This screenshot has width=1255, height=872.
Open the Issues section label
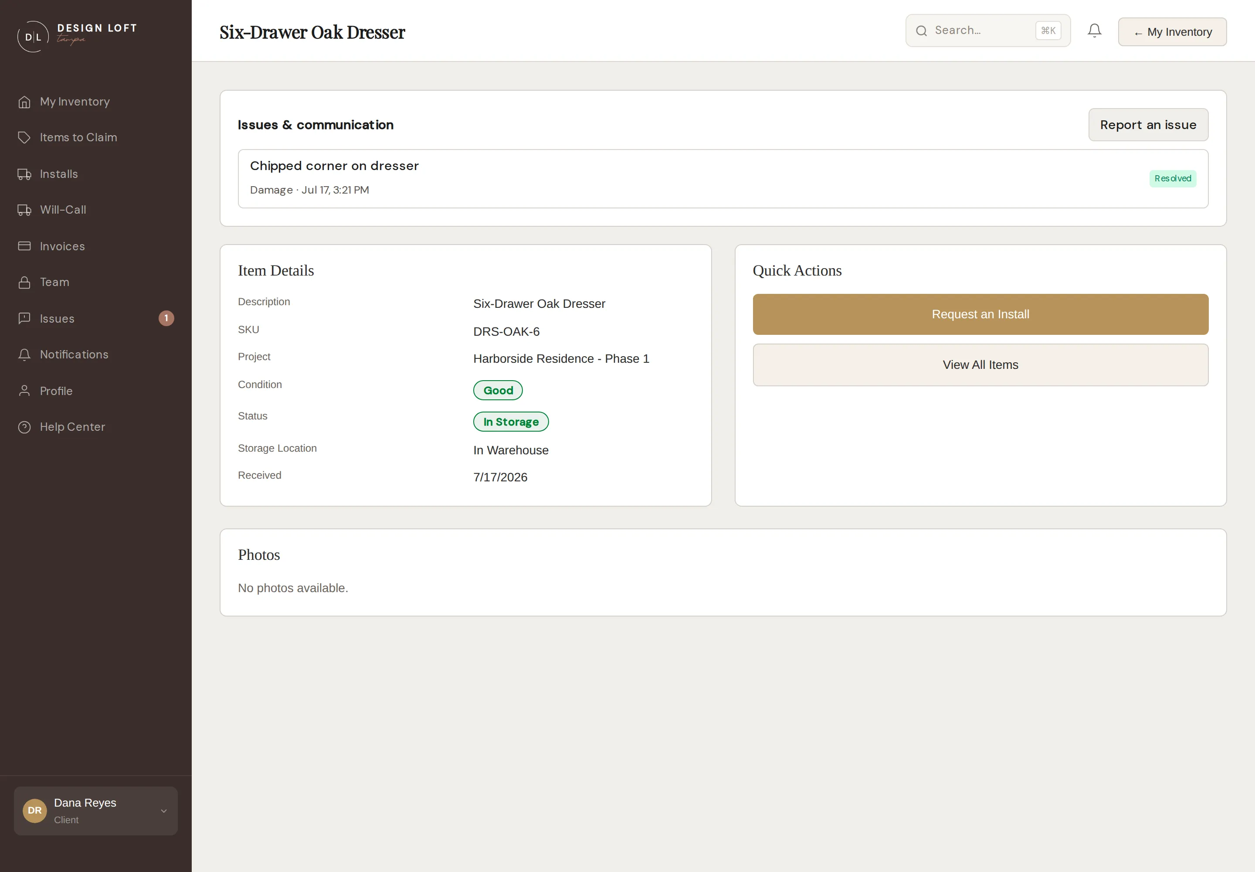[x=57, y=319]
